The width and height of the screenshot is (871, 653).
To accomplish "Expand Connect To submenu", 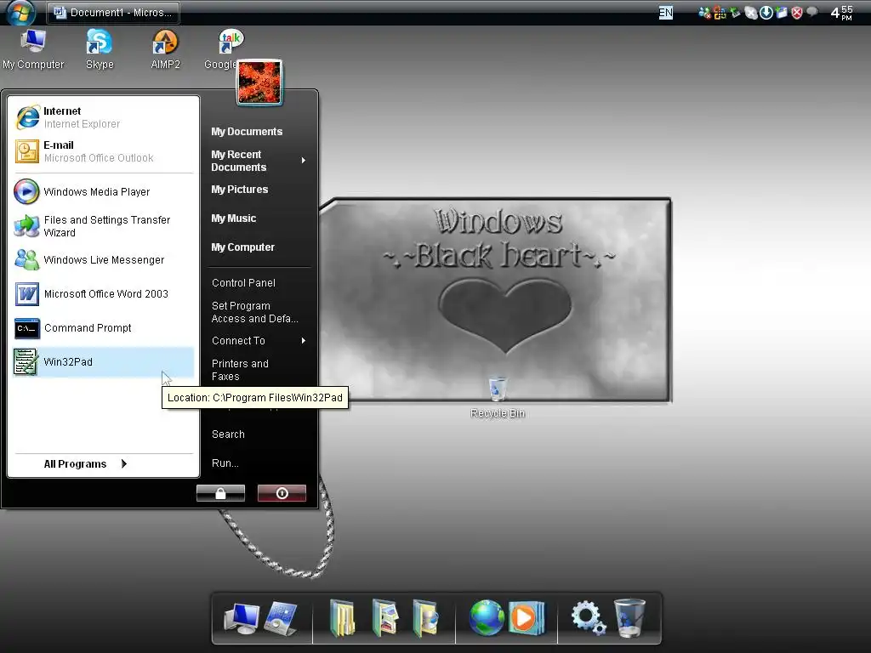I will point(259,340).
